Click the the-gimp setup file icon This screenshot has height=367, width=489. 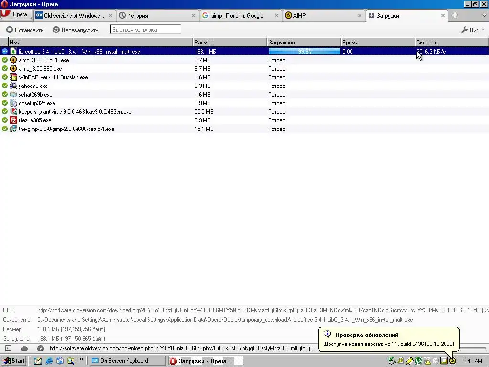13,129
